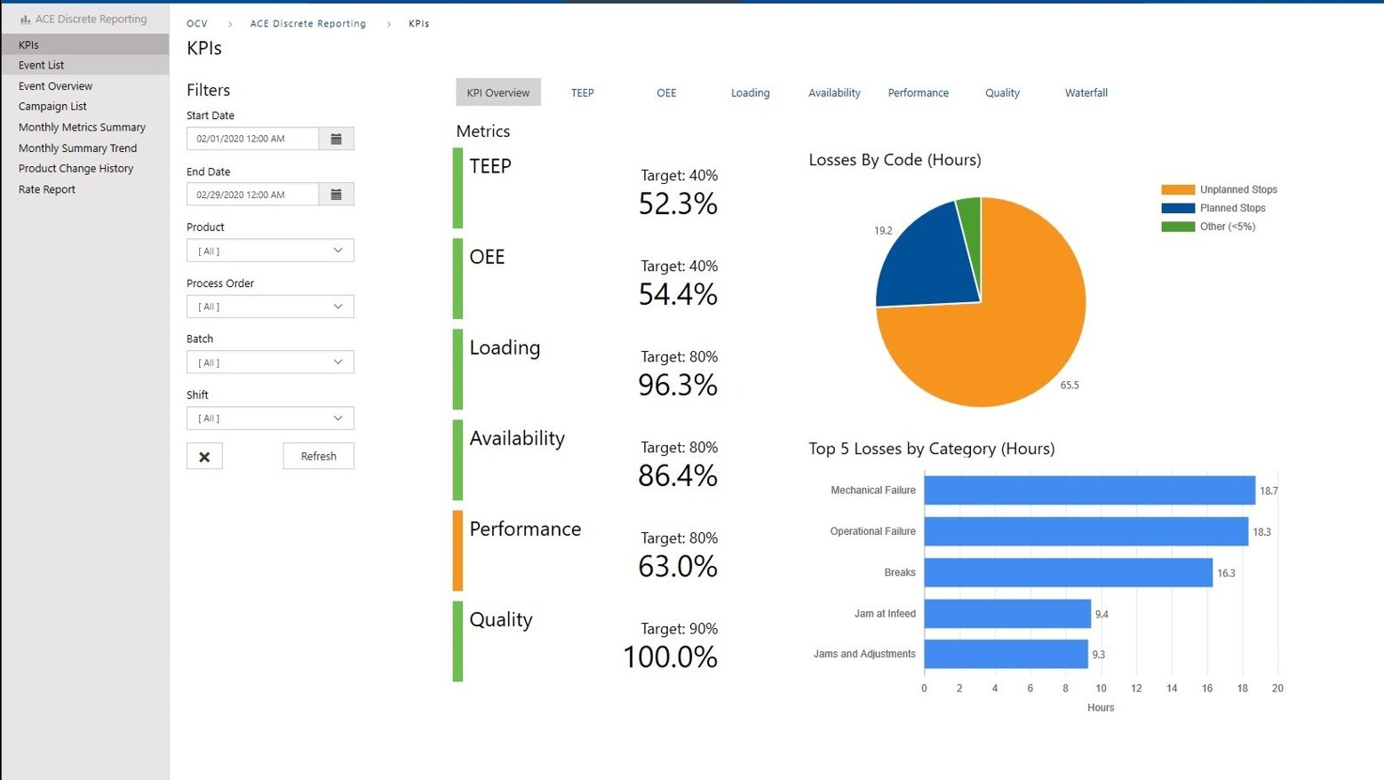1384x780 pixels.
Task: Open Monthly Metrics Summary report
Action: 82,127
